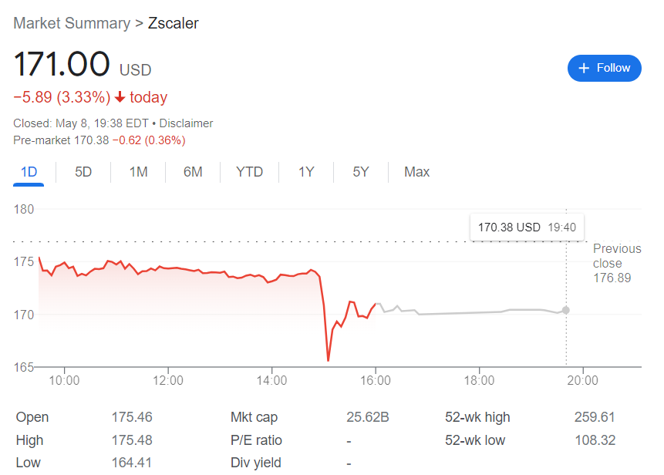Select the YTD tab
The height and width of the screenshot is (475, 664).
(x=249, y=172)
